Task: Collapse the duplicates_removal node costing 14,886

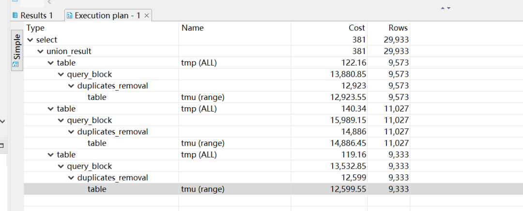Action: (x=71, y=132)
